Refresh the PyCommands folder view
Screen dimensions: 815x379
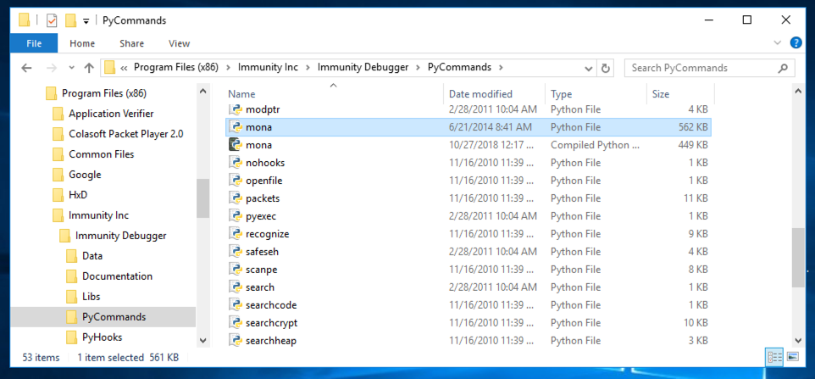tap(605, 68)
